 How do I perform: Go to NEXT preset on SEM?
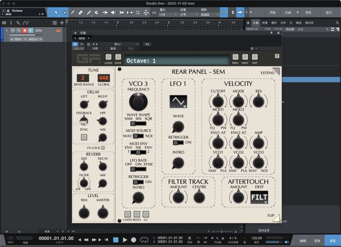pos(245,57)
